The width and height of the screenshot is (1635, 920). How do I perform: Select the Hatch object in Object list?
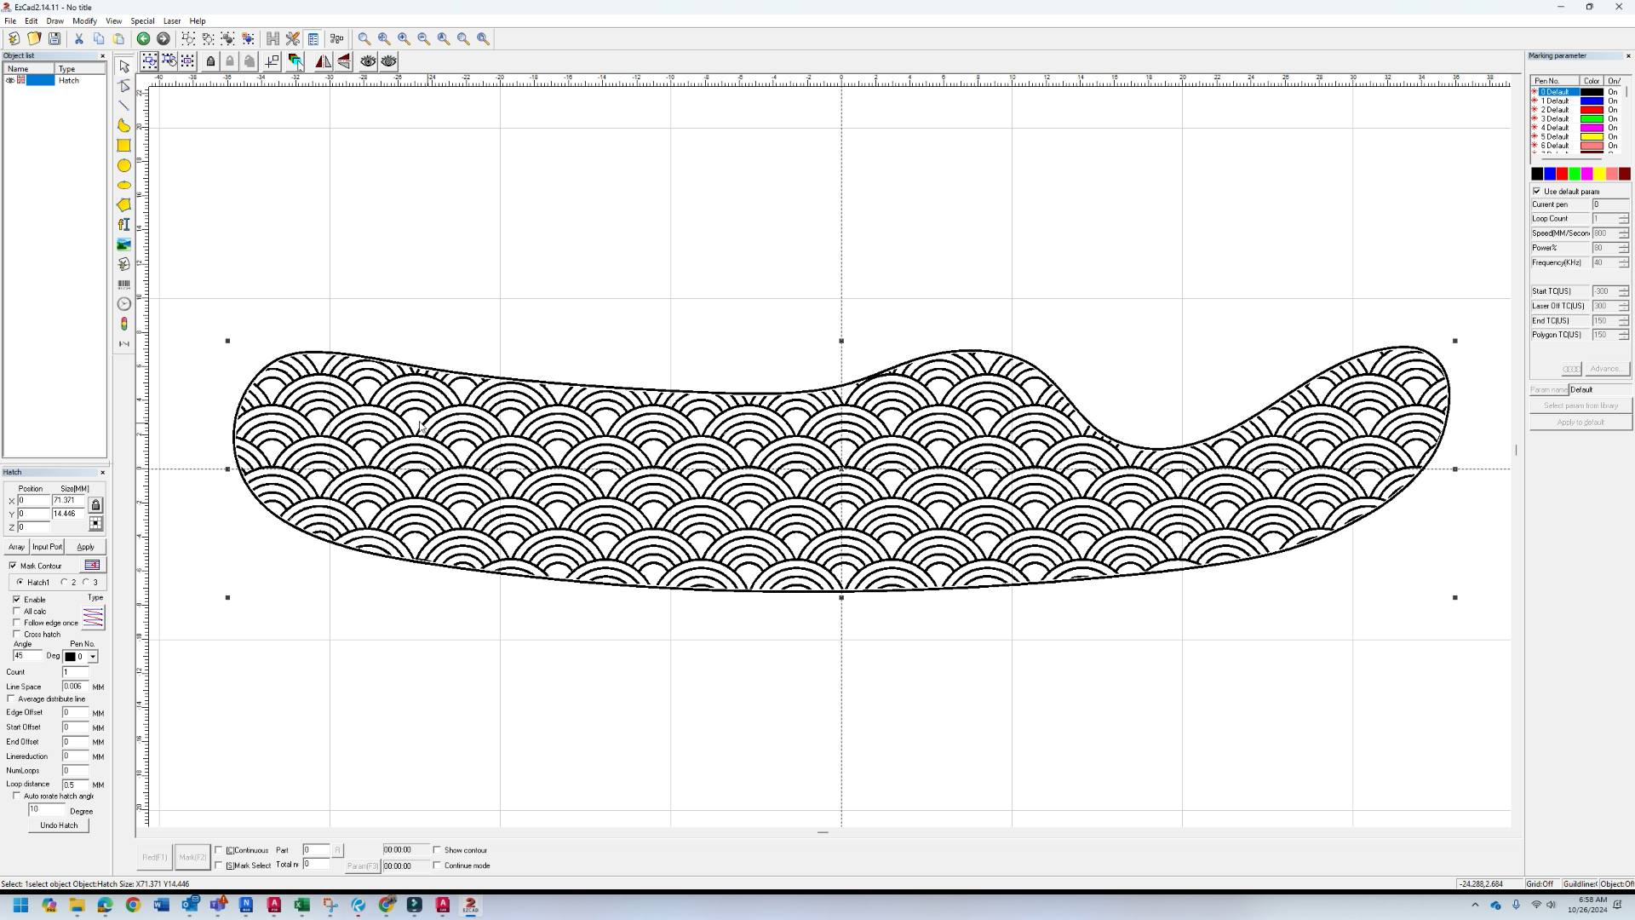(54, 80)
